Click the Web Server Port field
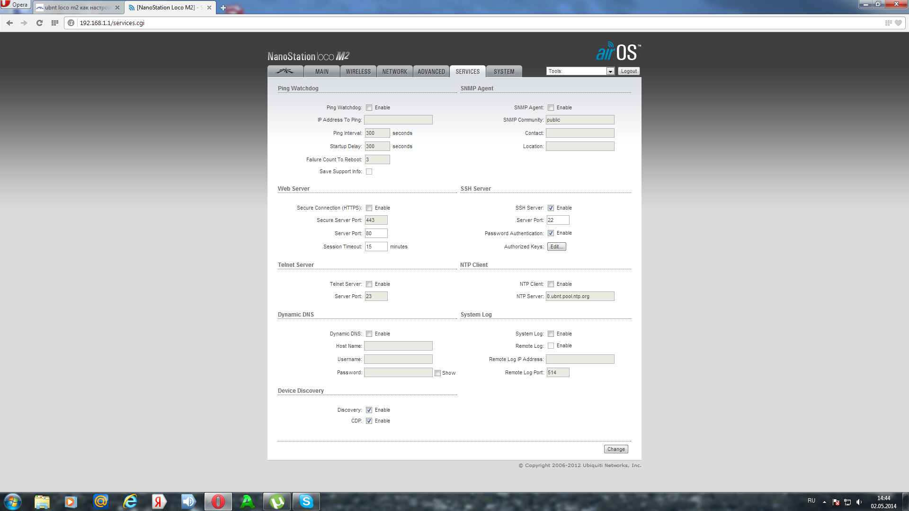 point(376,233)
